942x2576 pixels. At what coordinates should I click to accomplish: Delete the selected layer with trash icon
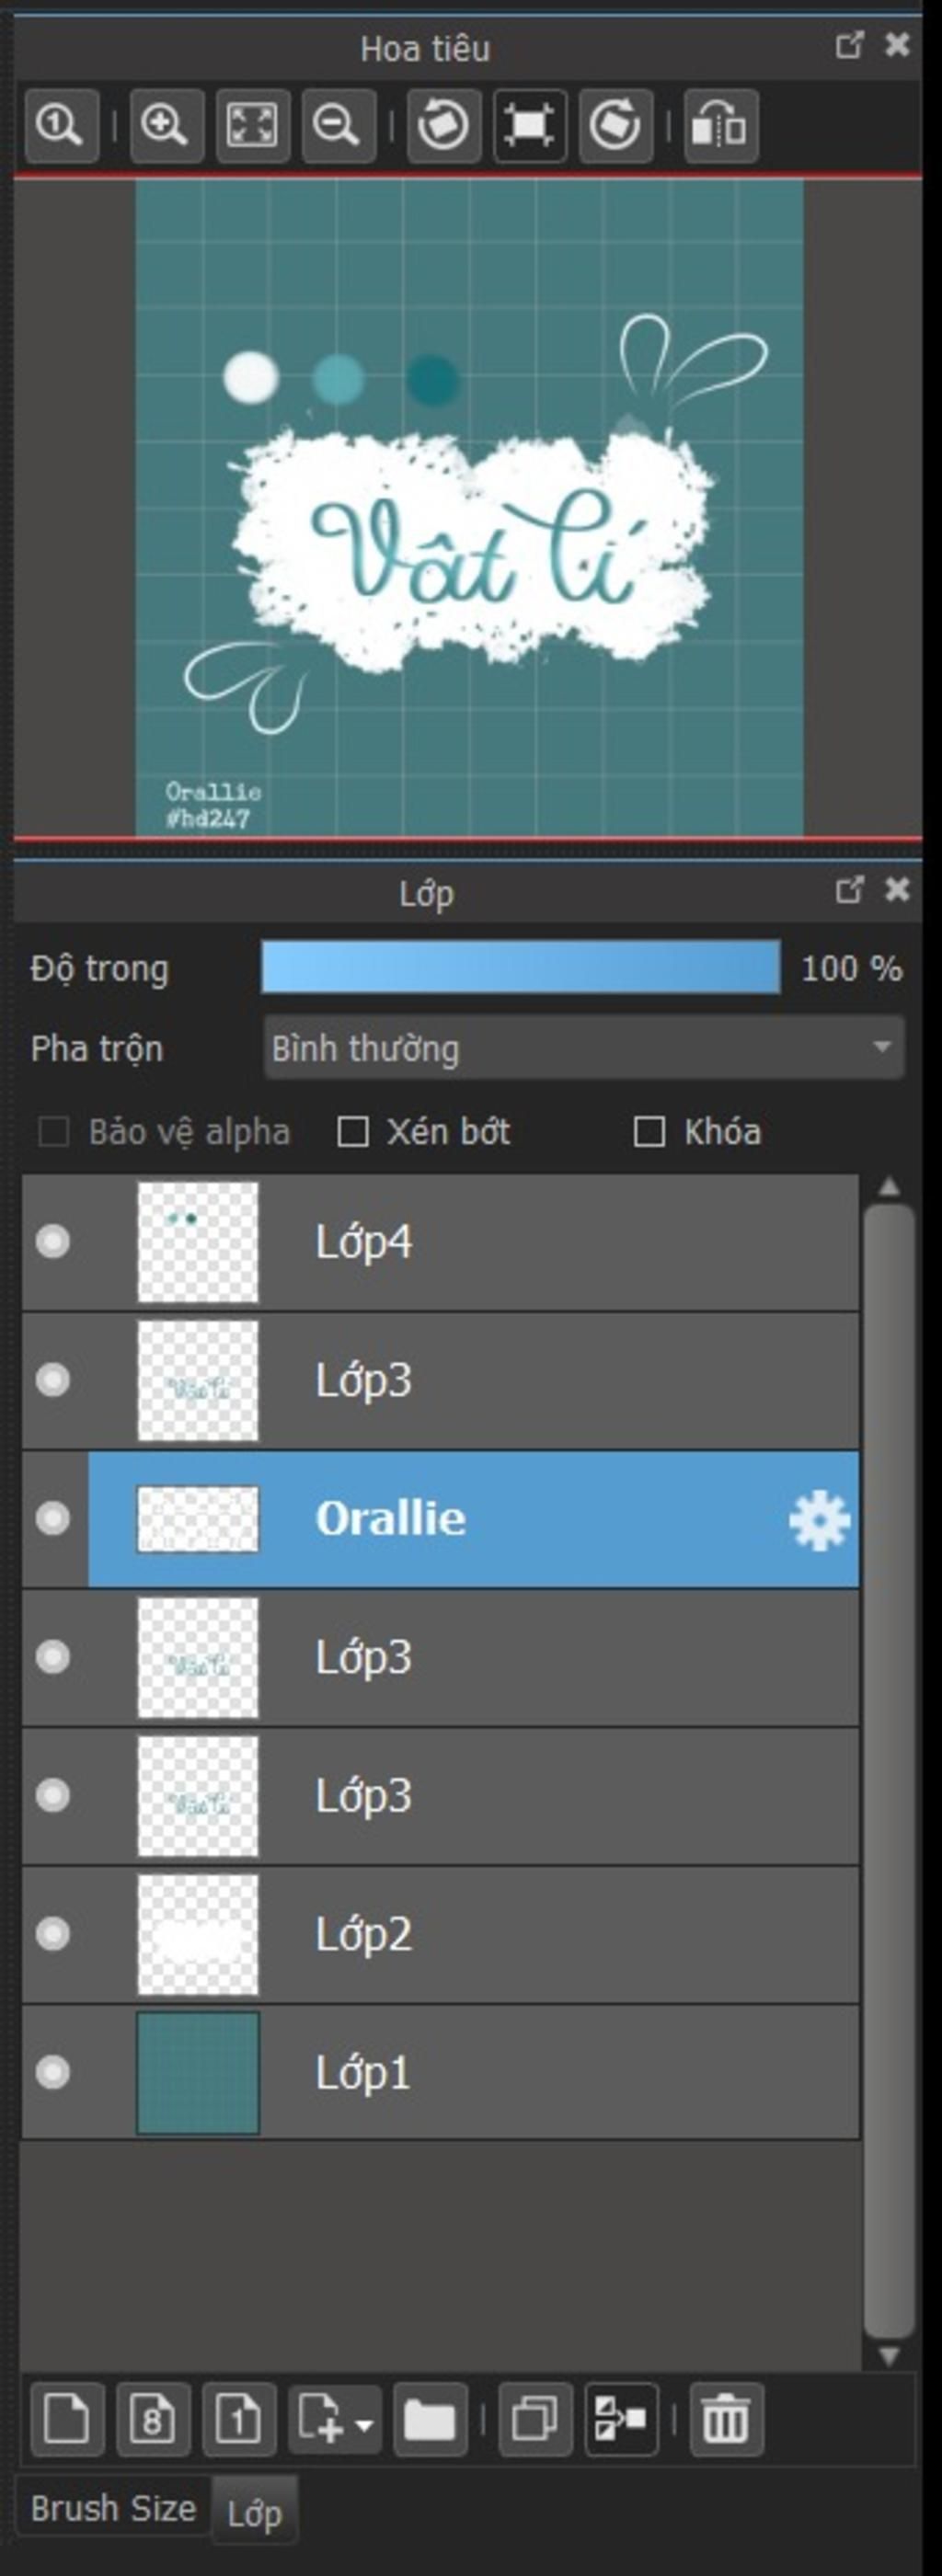[725, 2420]
